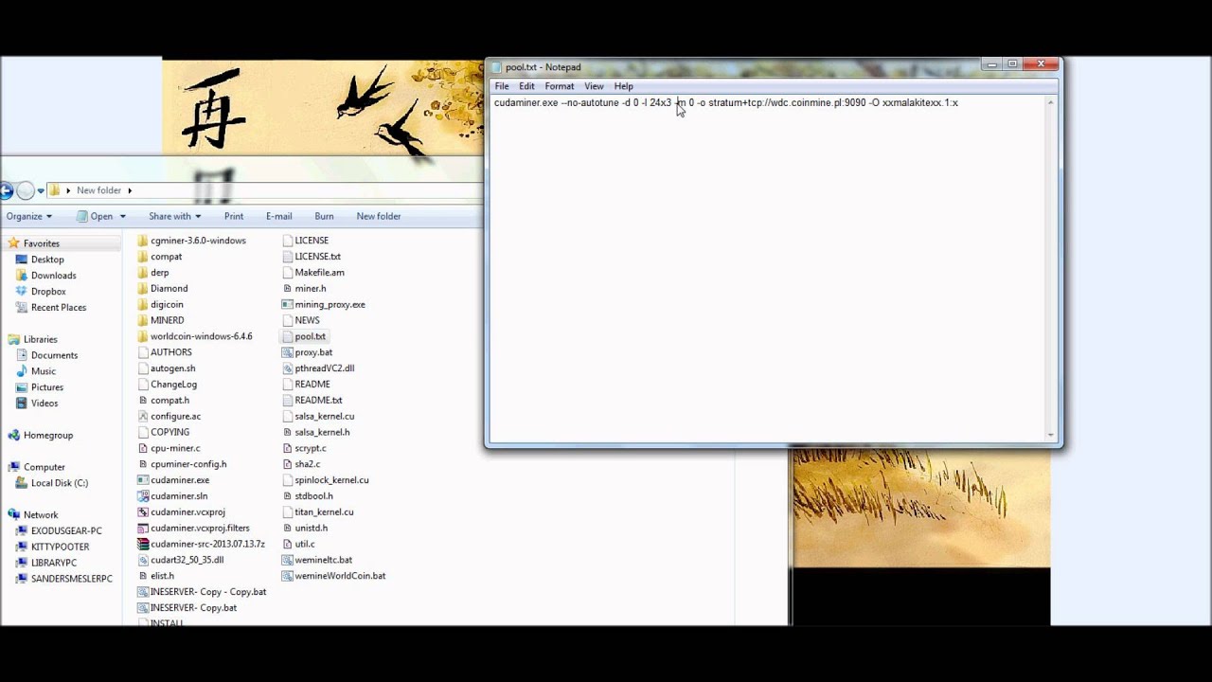This screenshot has width=1212, height=682.
Task: Expand the Open button dropdown arrow
Action: (x=122, y=217)
